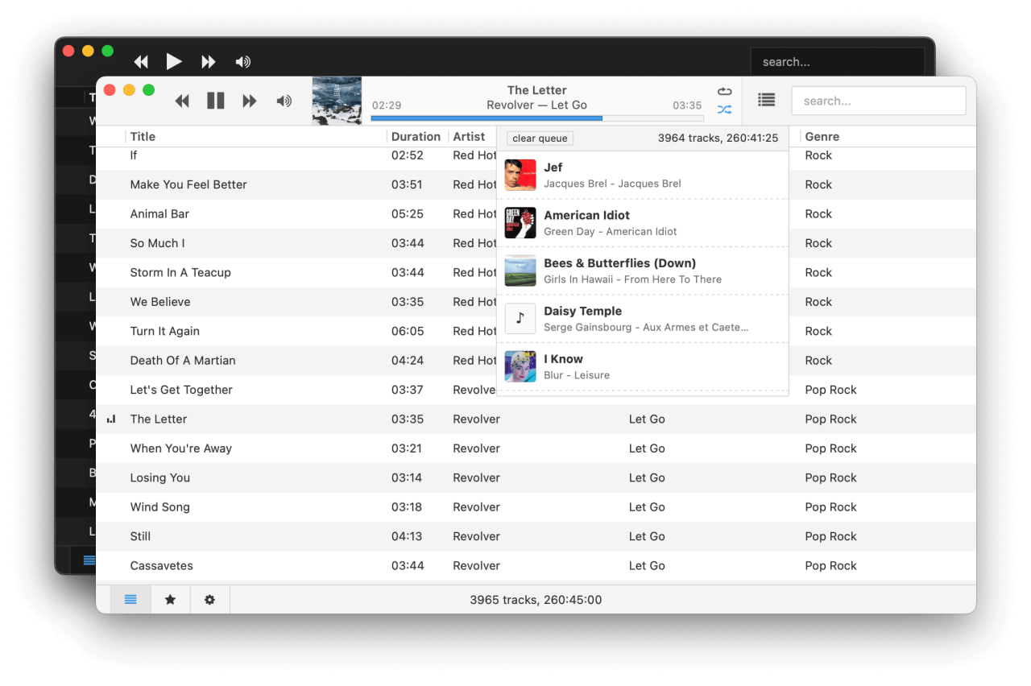Open settings gear in bottom bar
The width and height of the screenshot is (1031, 686).
[209, 600]
